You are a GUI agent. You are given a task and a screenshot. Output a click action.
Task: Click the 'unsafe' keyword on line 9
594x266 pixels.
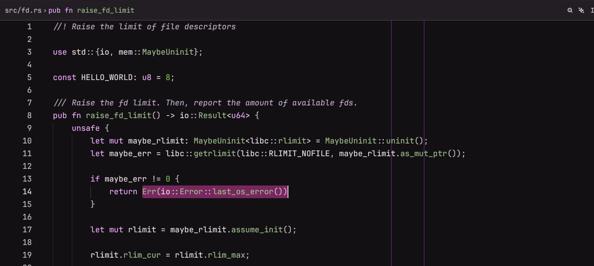[x=86, y=128]
